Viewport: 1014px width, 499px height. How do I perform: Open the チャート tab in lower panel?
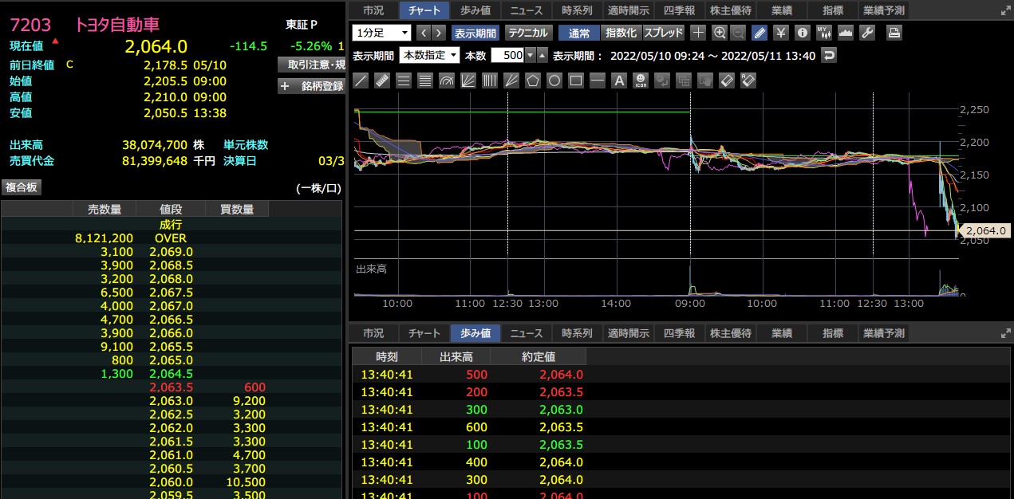click(424, 333)
